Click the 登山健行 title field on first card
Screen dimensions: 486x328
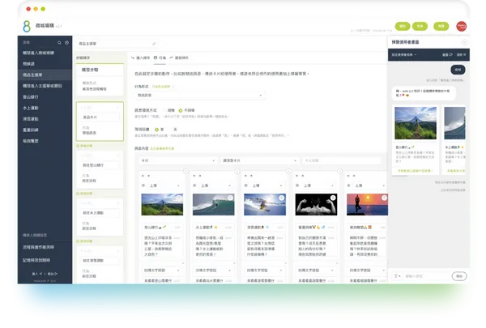point(162,228)
